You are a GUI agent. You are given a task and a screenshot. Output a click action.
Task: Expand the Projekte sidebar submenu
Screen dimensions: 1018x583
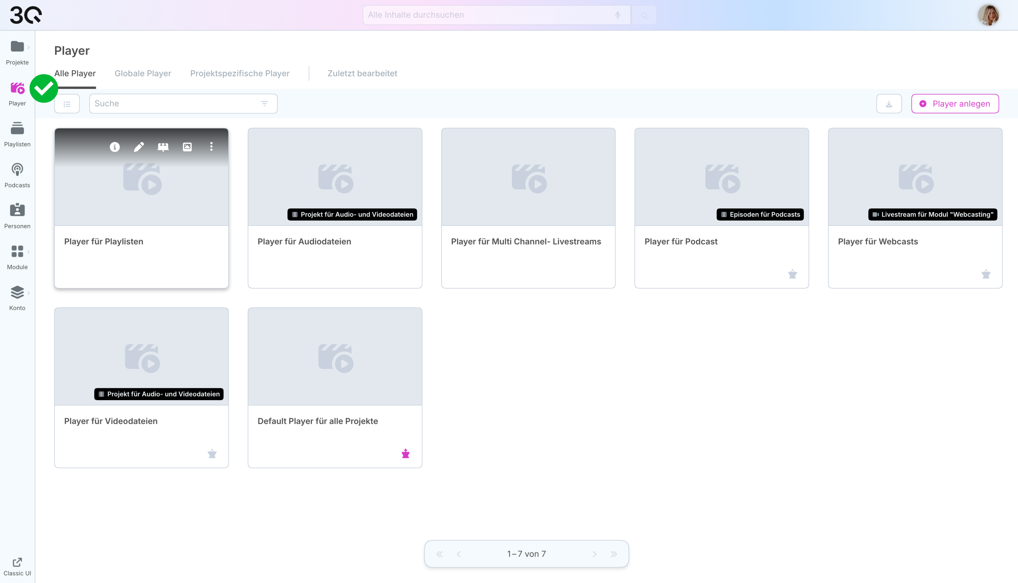click(x=28, y=47)
